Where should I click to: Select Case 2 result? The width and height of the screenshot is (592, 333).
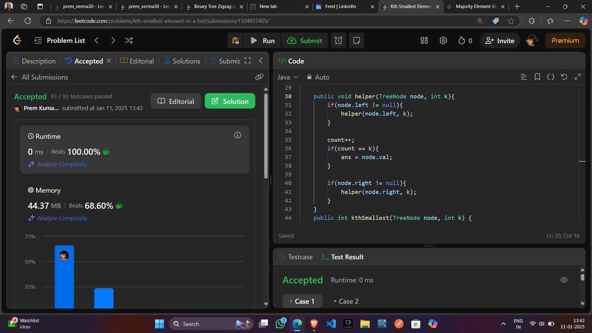pos(346,301)
